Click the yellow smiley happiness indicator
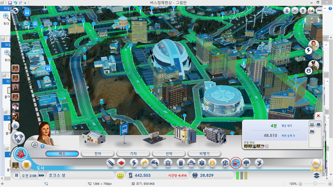This screenshot has height=187, width=333. (x=121, y=175)
